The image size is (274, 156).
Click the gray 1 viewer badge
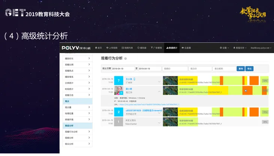[x=119, y=122]
